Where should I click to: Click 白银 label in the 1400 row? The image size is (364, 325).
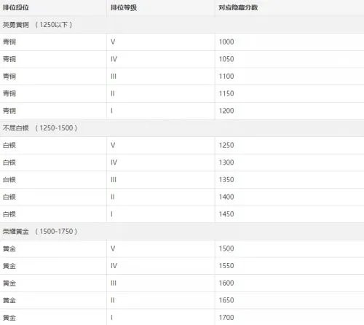(9, 197)
